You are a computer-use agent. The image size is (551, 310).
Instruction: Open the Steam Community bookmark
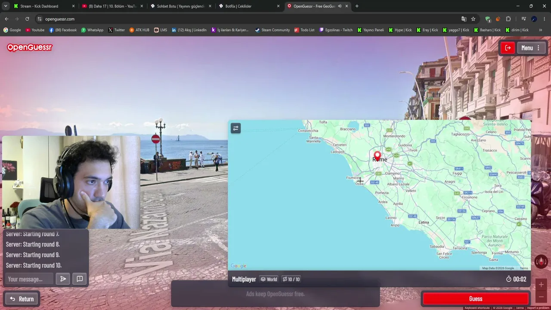[x=272, y=30]
